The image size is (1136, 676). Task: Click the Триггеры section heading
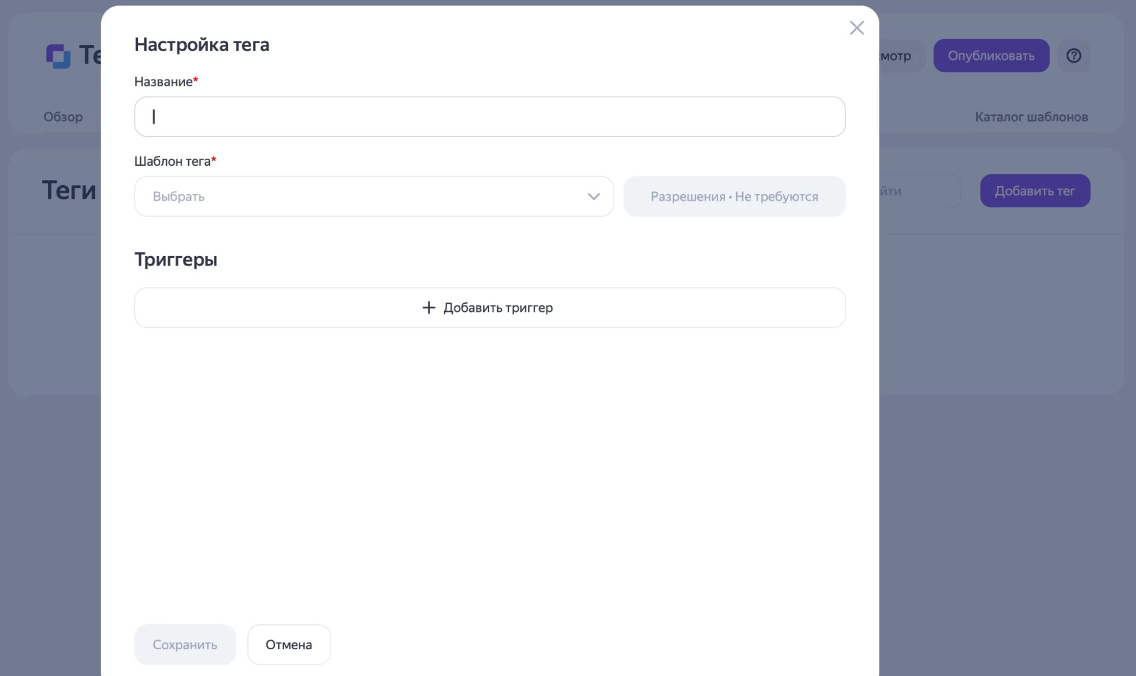[176, 260]
